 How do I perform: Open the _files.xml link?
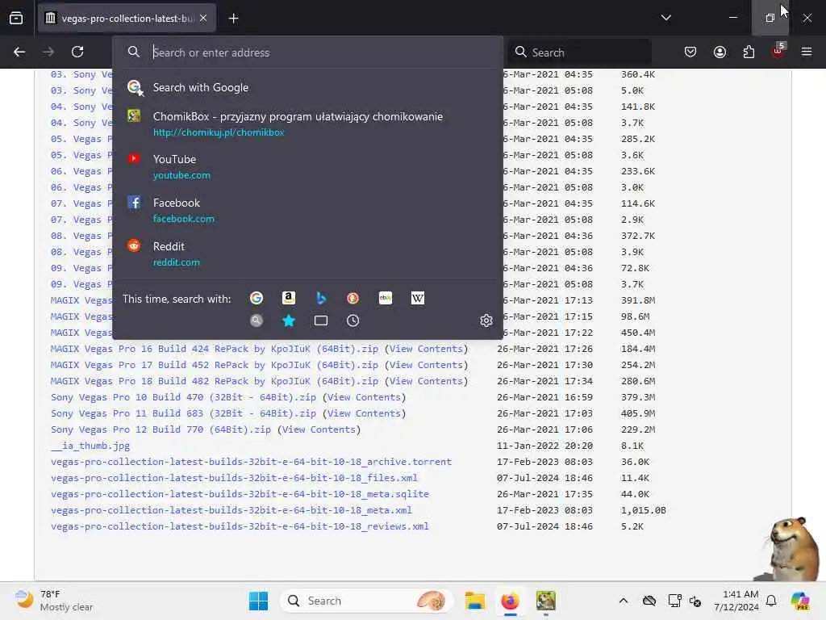[x=234, y=478]
